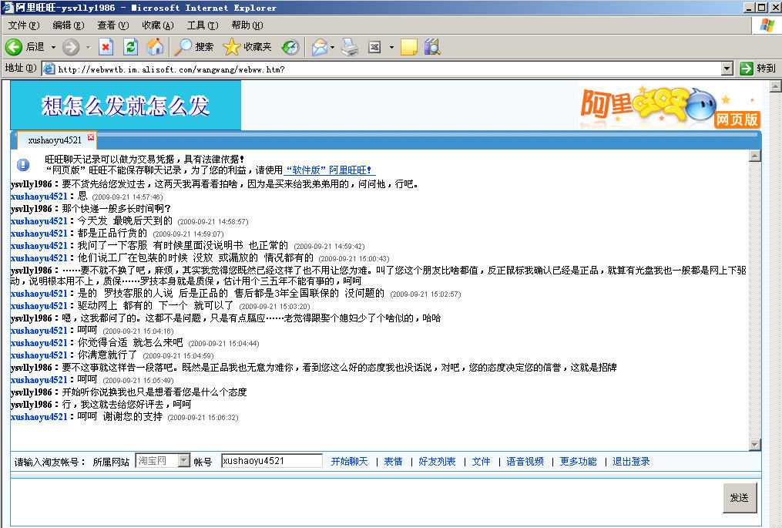
Task: Click the 想怎么发就怎么发 banner
Action: click(126, 106)
